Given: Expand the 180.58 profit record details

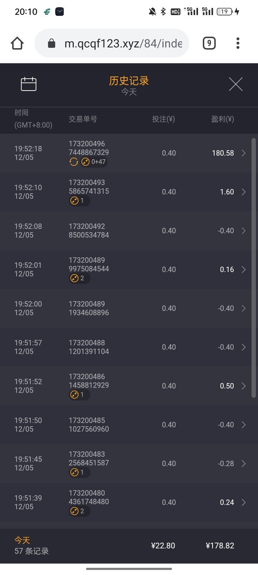Looking at the screenshot, I should click(243, 153).
